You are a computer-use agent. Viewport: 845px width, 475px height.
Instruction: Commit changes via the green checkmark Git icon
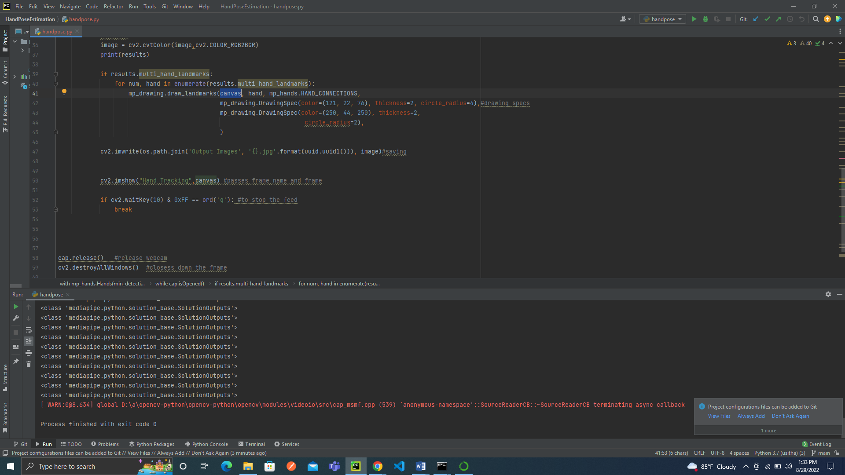(x=768, y=19)
